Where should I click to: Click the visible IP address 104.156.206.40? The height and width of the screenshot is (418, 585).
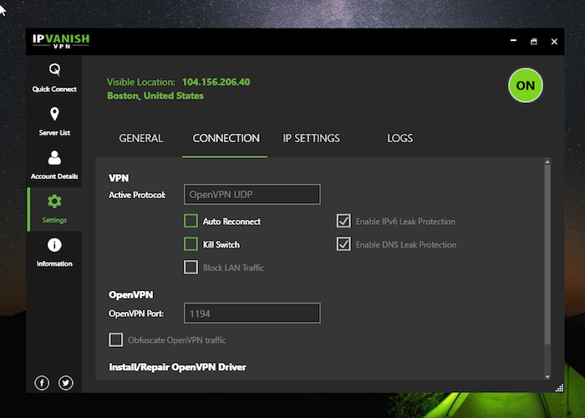point(216,82)
